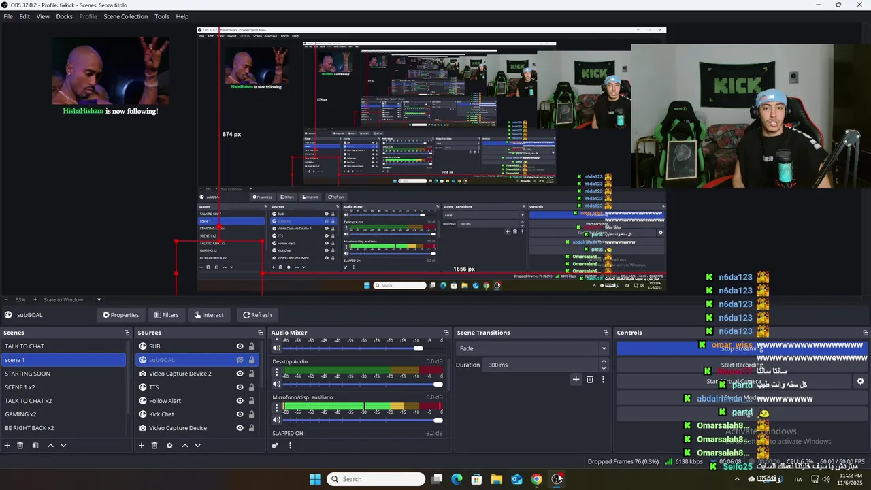Click the Interact button

coord(209,315)
